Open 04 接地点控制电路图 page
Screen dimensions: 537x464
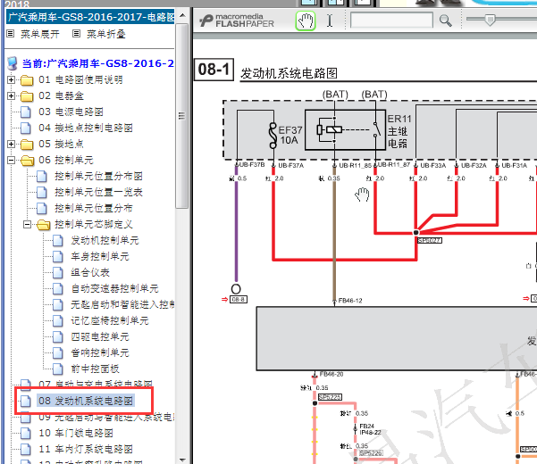(86, 128)
